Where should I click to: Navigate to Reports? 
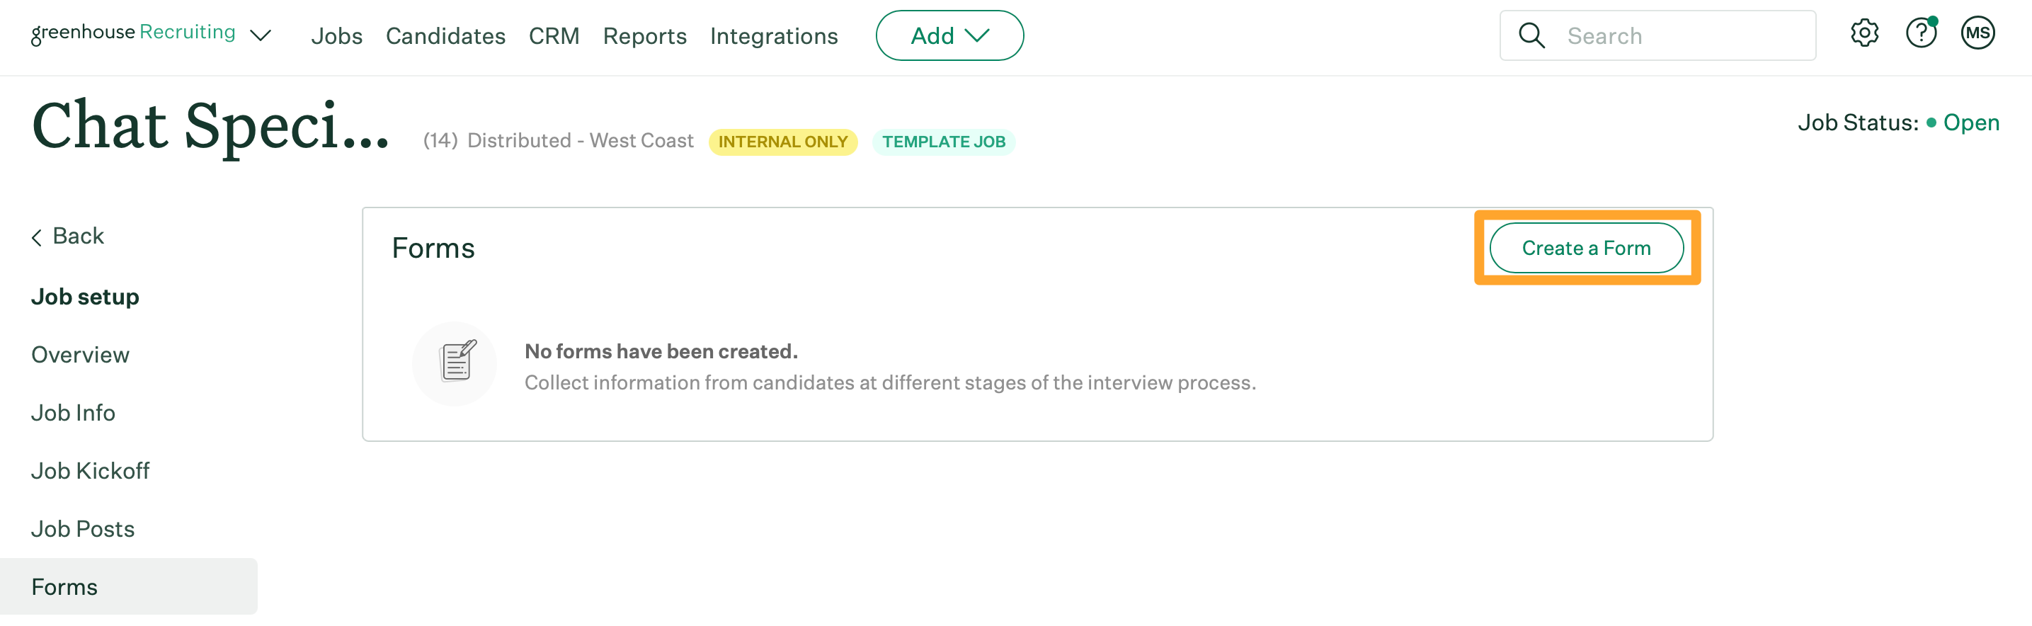click(644, 36)
